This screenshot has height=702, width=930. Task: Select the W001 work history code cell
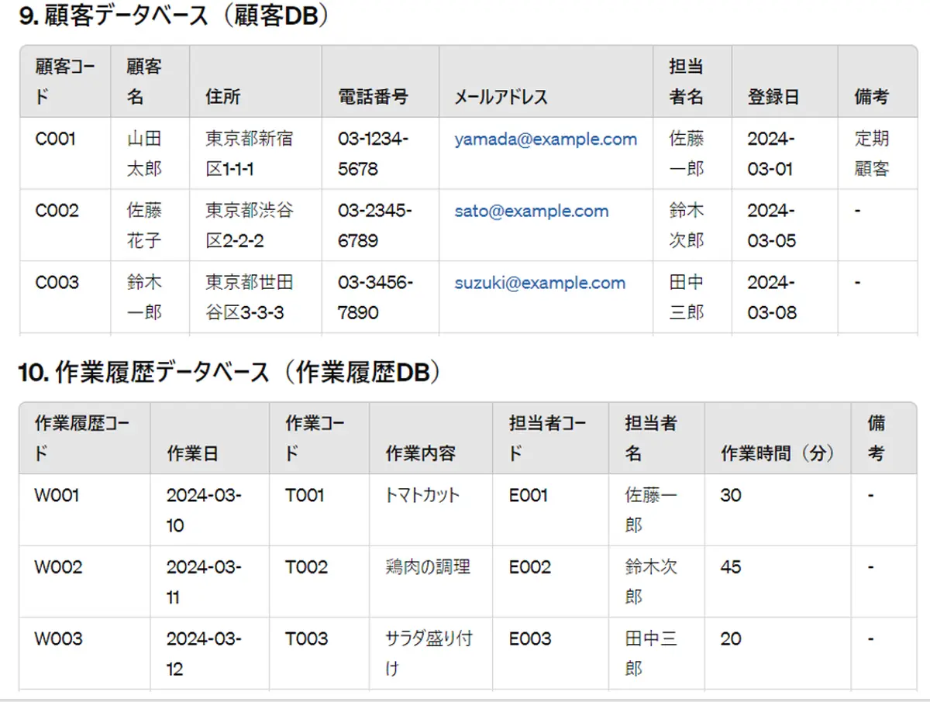pos(53,495)
